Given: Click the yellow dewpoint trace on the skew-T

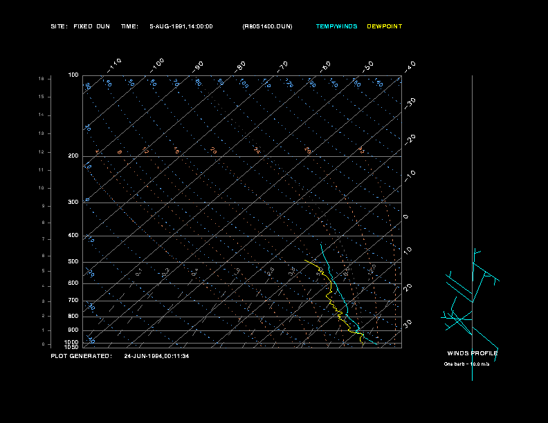Looking at the screenshot, I should pyautogui.click(x=331, y=286).
